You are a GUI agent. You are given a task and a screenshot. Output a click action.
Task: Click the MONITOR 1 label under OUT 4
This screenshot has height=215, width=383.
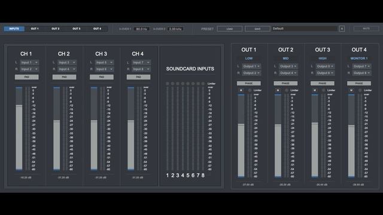pyautogui.click(x=359, y=59)
